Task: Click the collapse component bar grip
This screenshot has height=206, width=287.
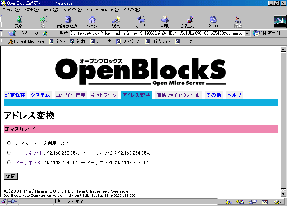Action: (x=220, y=202)
